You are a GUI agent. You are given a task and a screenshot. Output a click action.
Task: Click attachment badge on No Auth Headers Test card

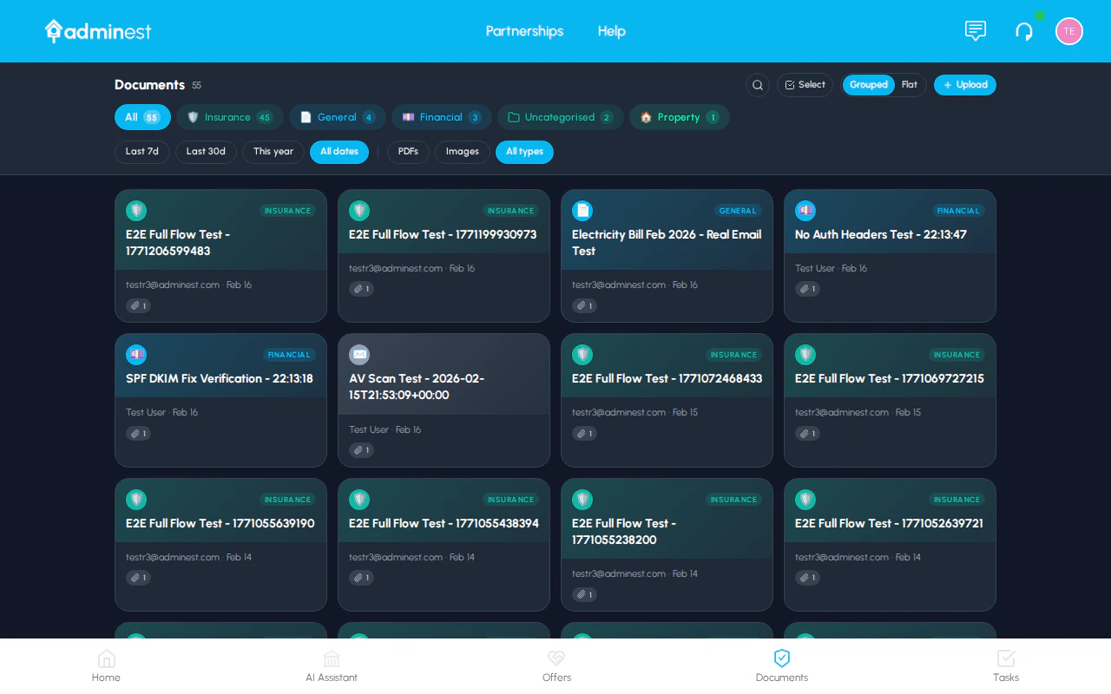point(807,289)
